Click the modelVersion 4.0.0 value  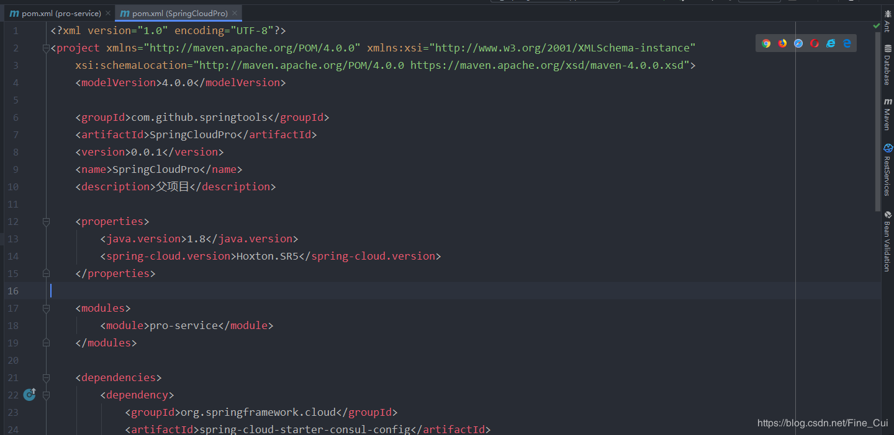point(178,82)
